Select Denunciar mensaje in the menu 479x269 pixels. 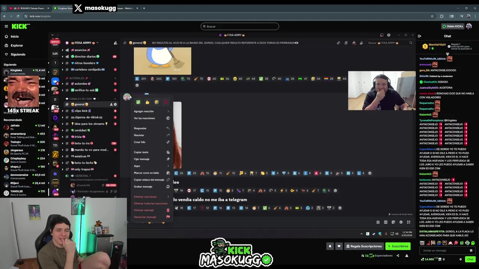[x=152, y=217]
